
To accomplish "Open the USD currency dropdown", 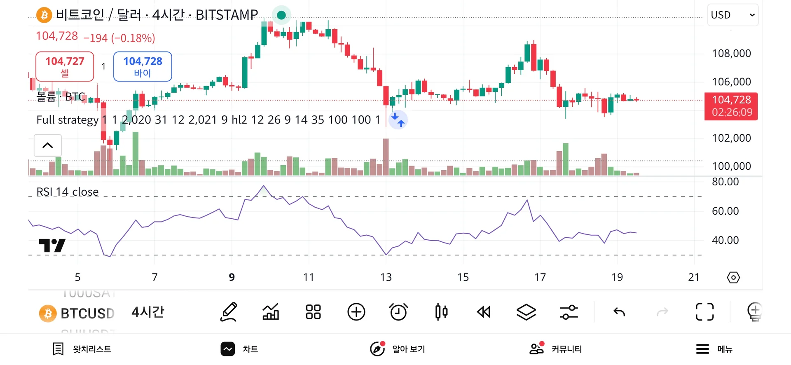I will (733, 15).
